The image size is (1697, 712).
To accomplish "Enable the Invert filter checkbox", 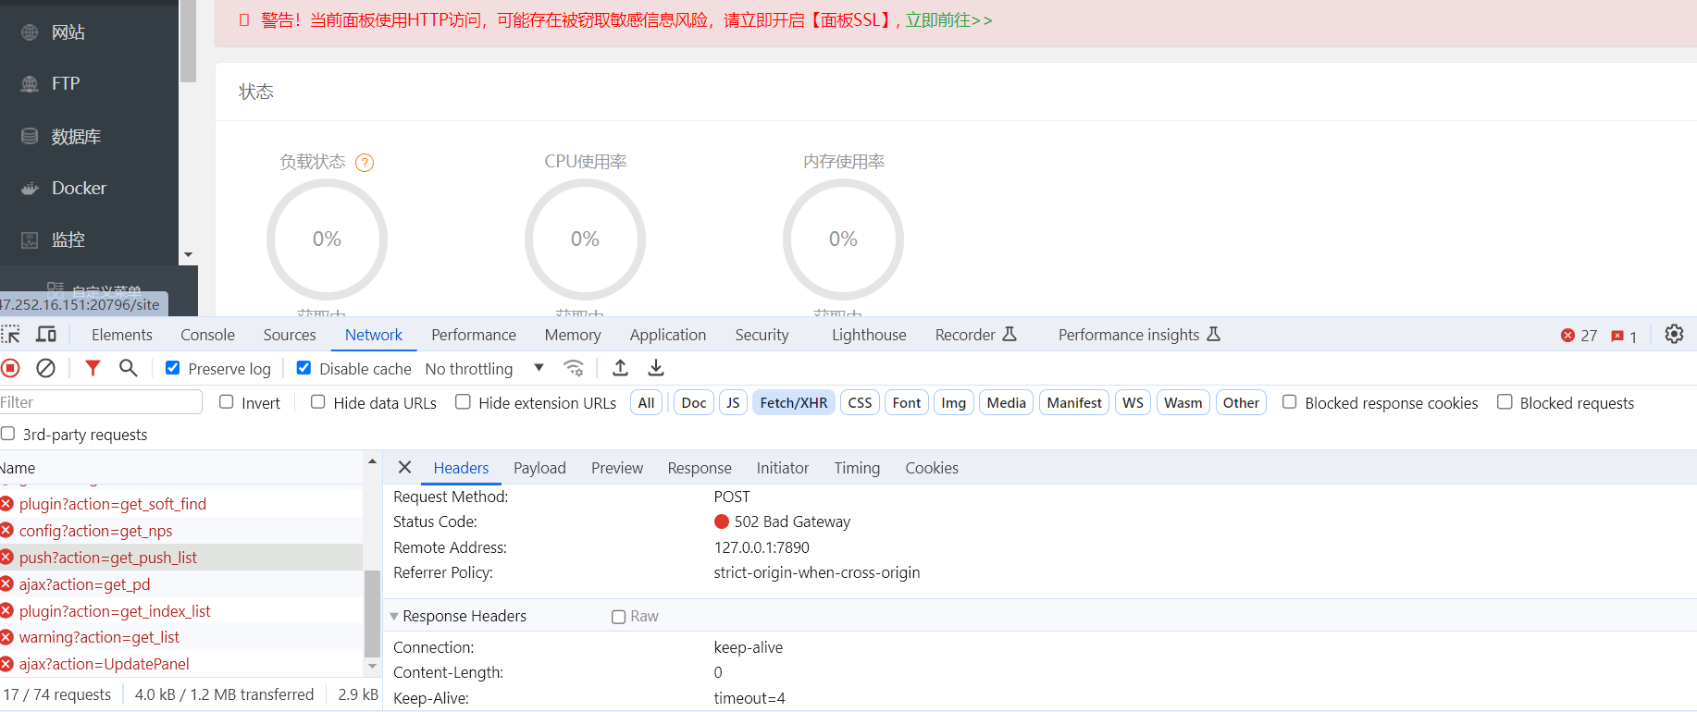I will coord(226,402).
